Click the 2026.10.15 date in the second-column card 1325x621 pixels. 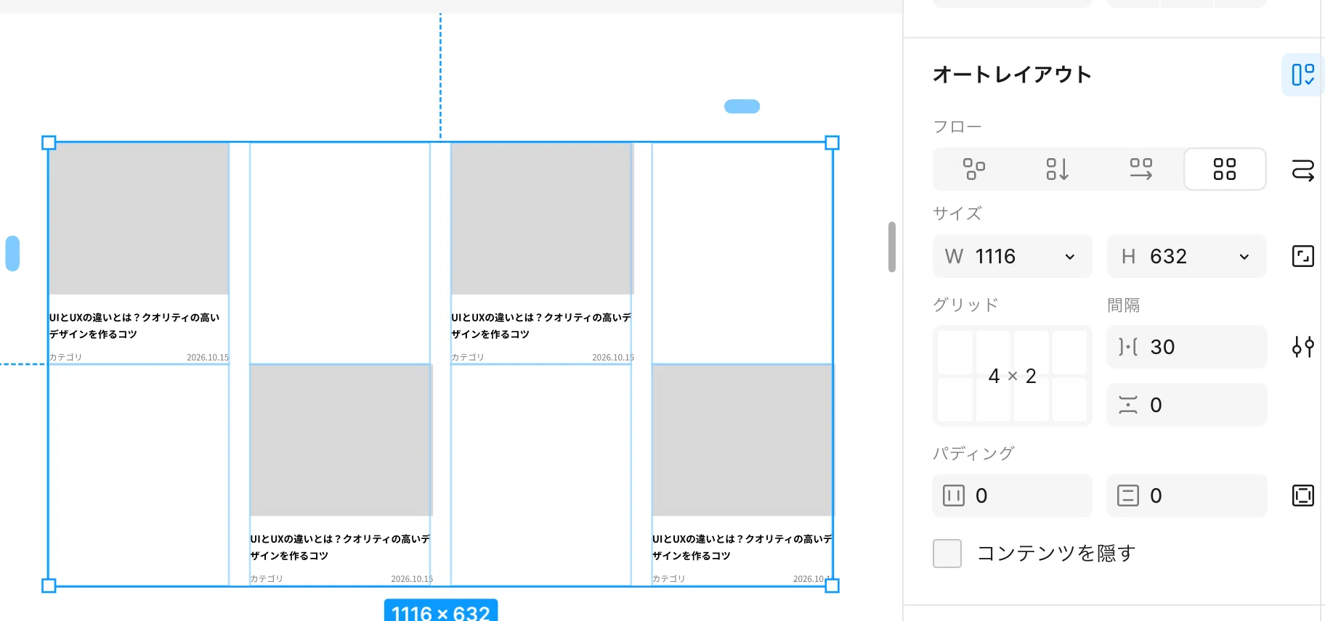(412, 579)
